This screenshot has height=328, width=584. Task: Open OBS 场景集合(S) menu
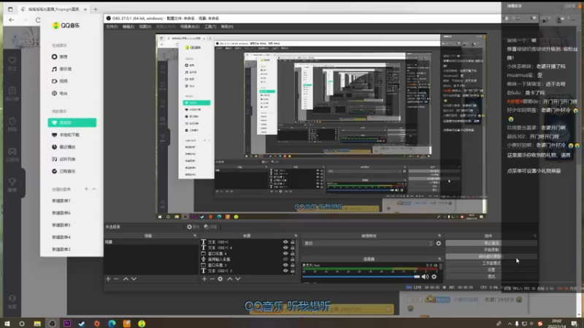pyautogui.click(x=190, y=27)
